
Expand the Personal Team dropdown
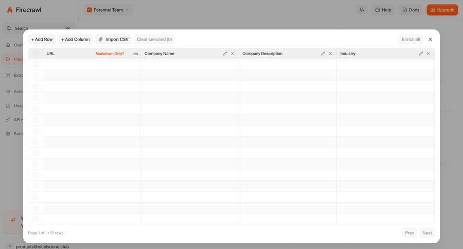(108, 10)
